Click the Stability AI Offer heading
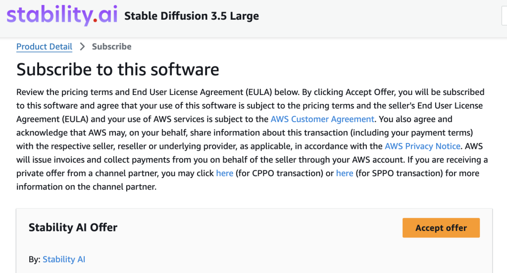 click(73, 227)
